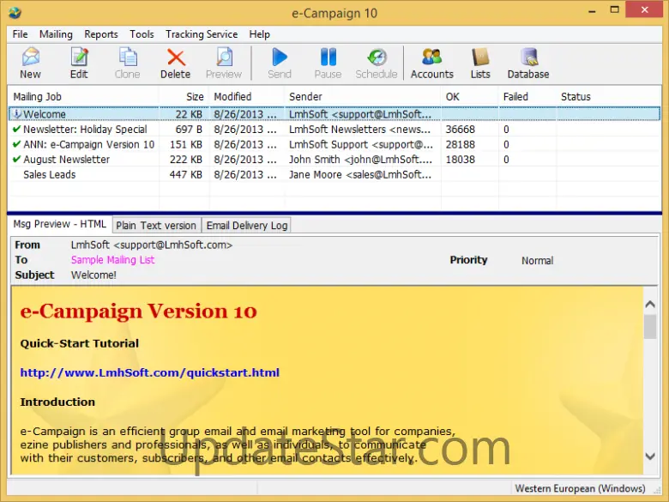Switch to Plain Text version tab
669x502 pixels.
click(156, 226)
